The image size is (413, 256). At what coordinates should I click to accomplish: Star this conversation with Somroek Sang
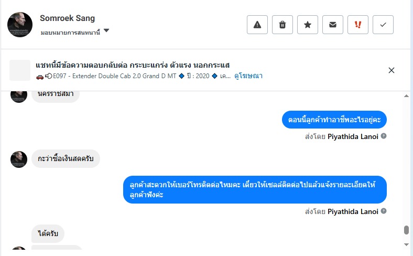pos(308,25)
